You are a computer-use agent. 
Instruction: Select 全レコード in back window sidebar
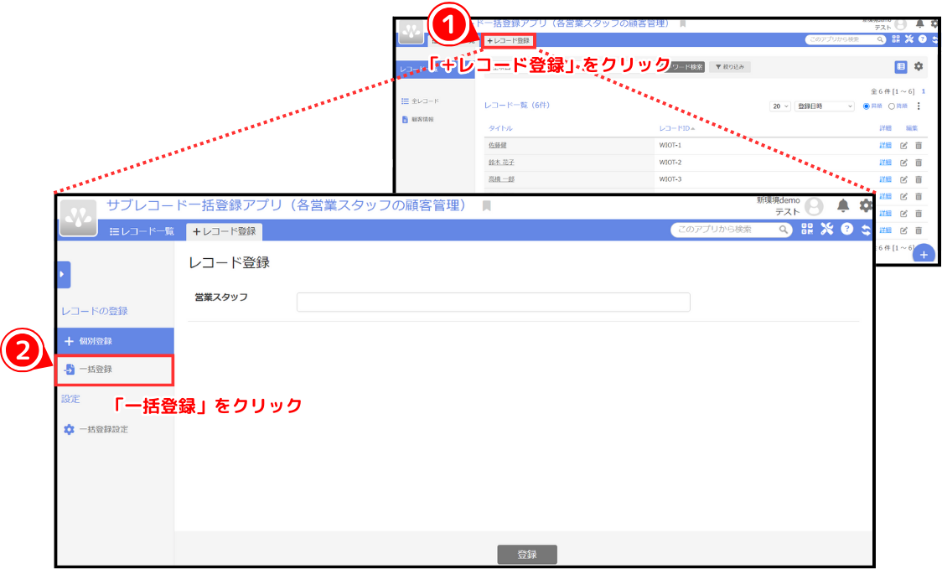[x=421, y=101]
